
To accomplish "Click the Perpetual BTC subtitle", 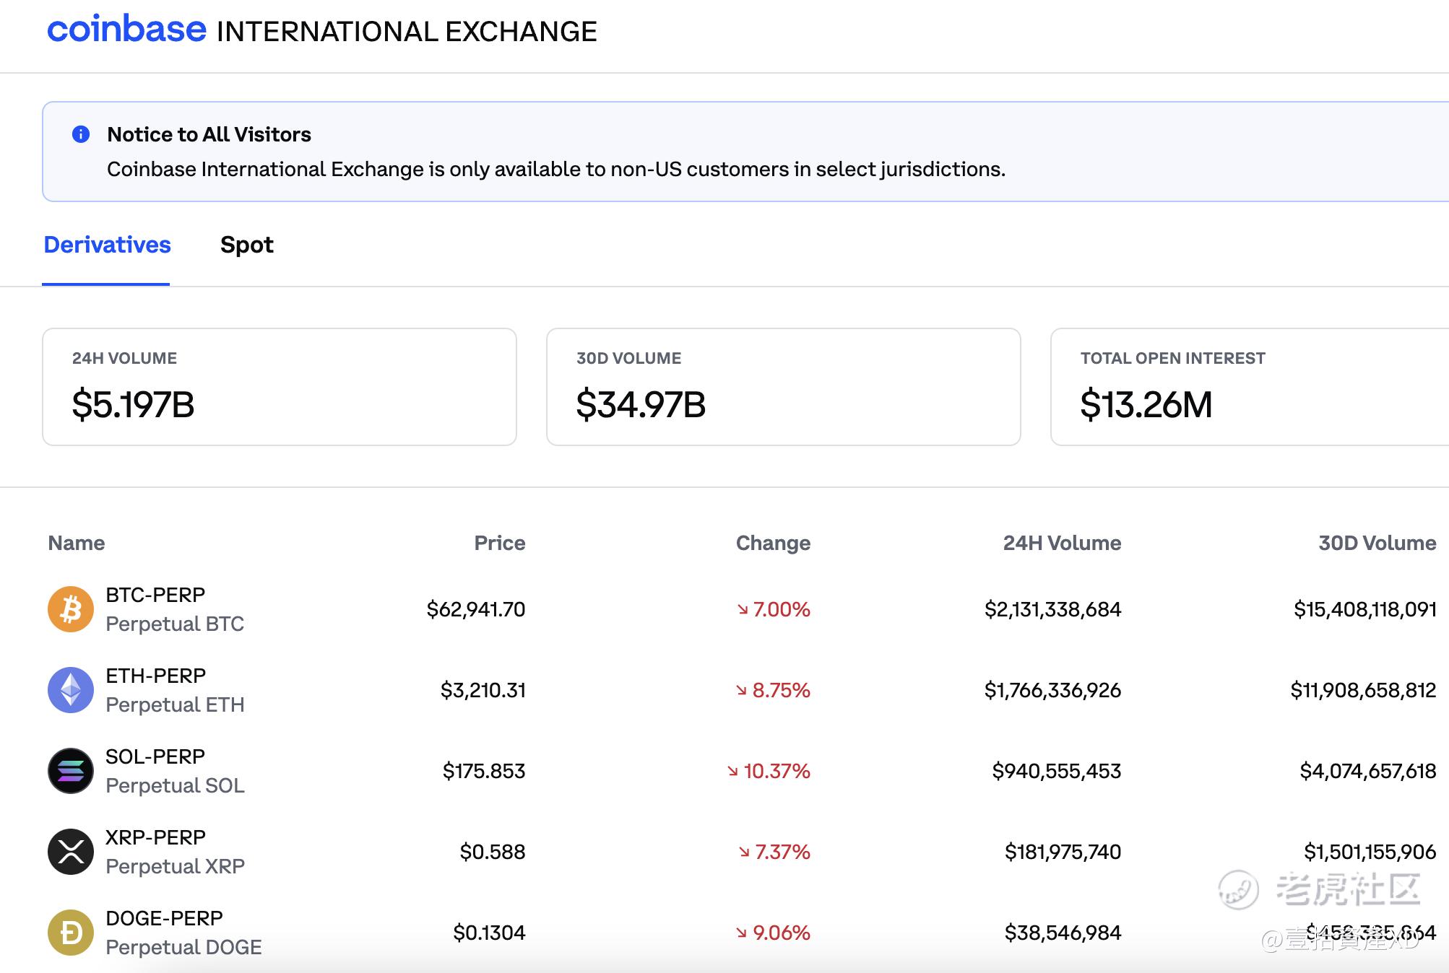I will tap(175, 624).
